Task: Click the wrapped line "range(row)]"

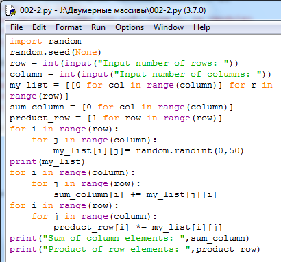Action: tap(39, 96)
